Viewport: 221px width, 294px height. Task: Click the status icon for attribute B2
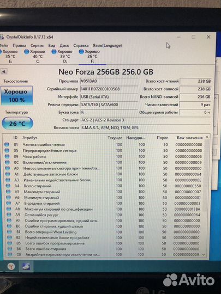pos(10,237)
